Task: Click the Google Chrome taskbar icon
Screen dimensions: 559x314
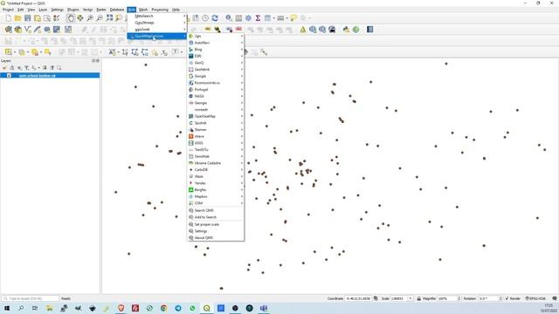Action: (x=163, y=308)
